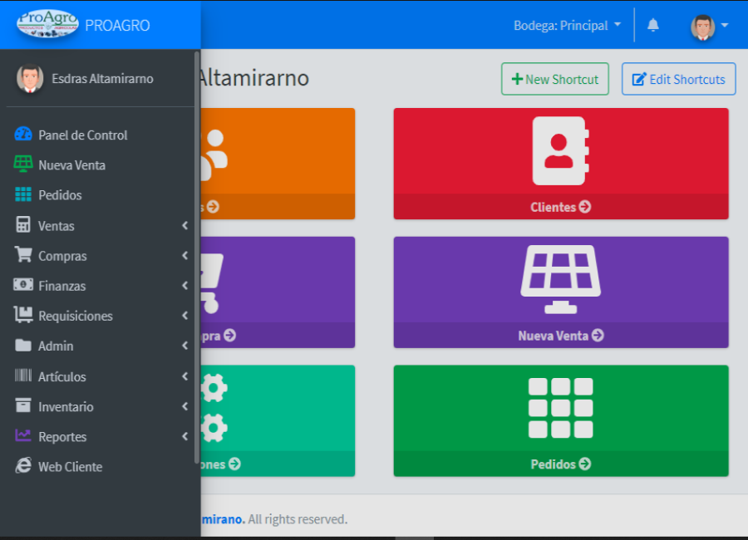Screen dimensions: 748x540
Task: Click the notification bell icon
Action: tap(652, 26)
